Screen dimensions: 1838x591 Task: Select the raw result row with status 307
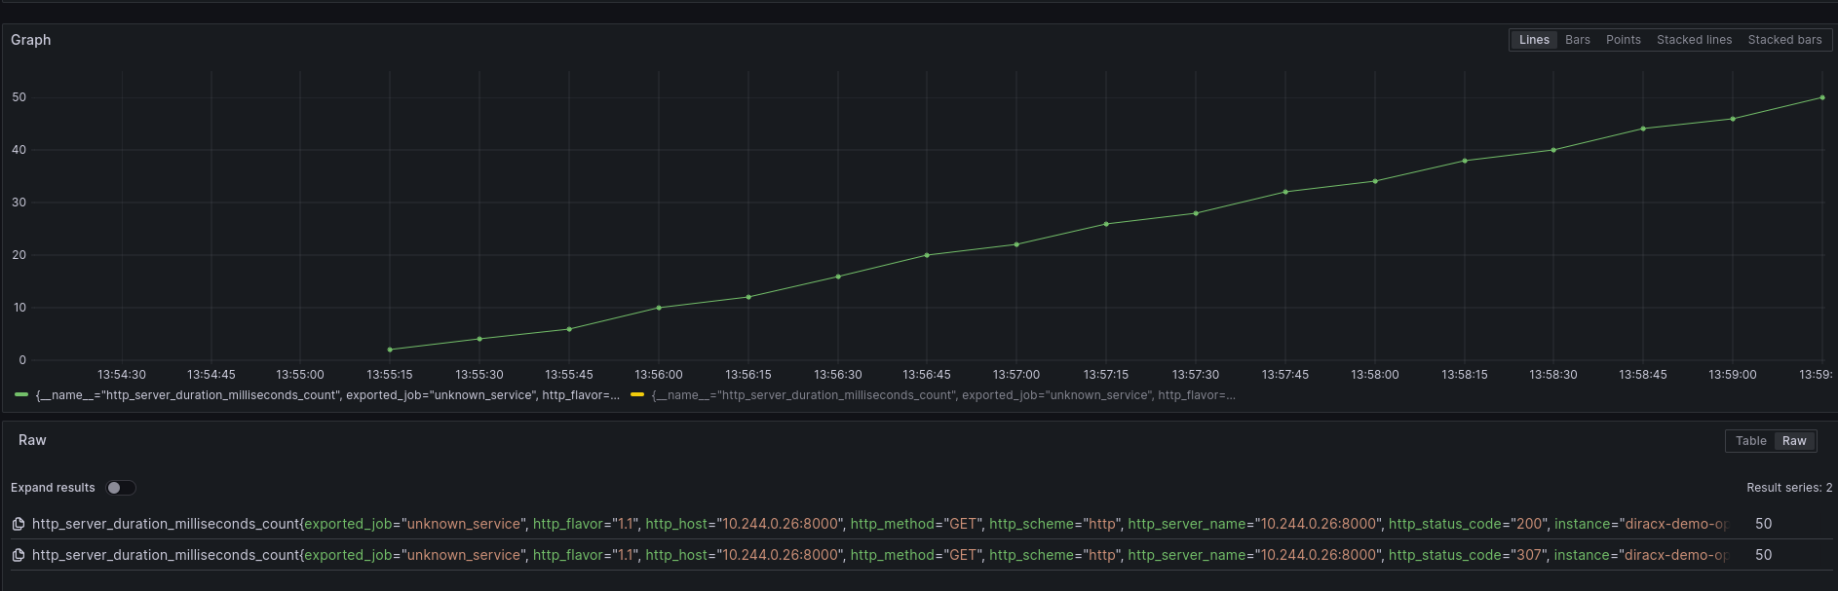877,555
